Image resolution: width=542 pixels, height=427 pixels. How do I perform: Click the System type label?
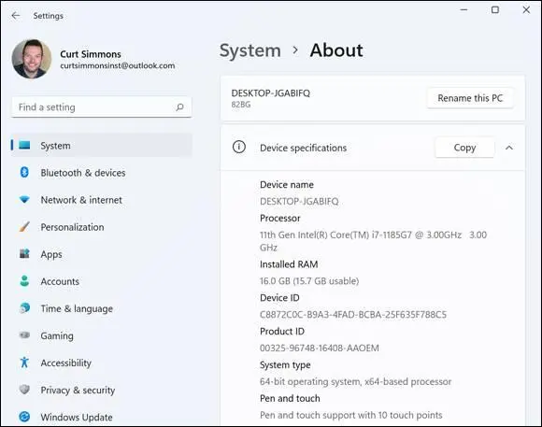click(285, 365)
